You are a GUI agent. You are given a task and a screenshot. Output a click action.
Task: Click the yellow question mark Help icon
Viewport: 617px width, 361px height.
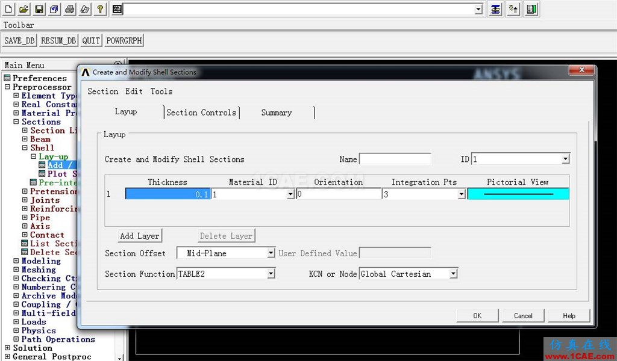[x=101, y=8]
